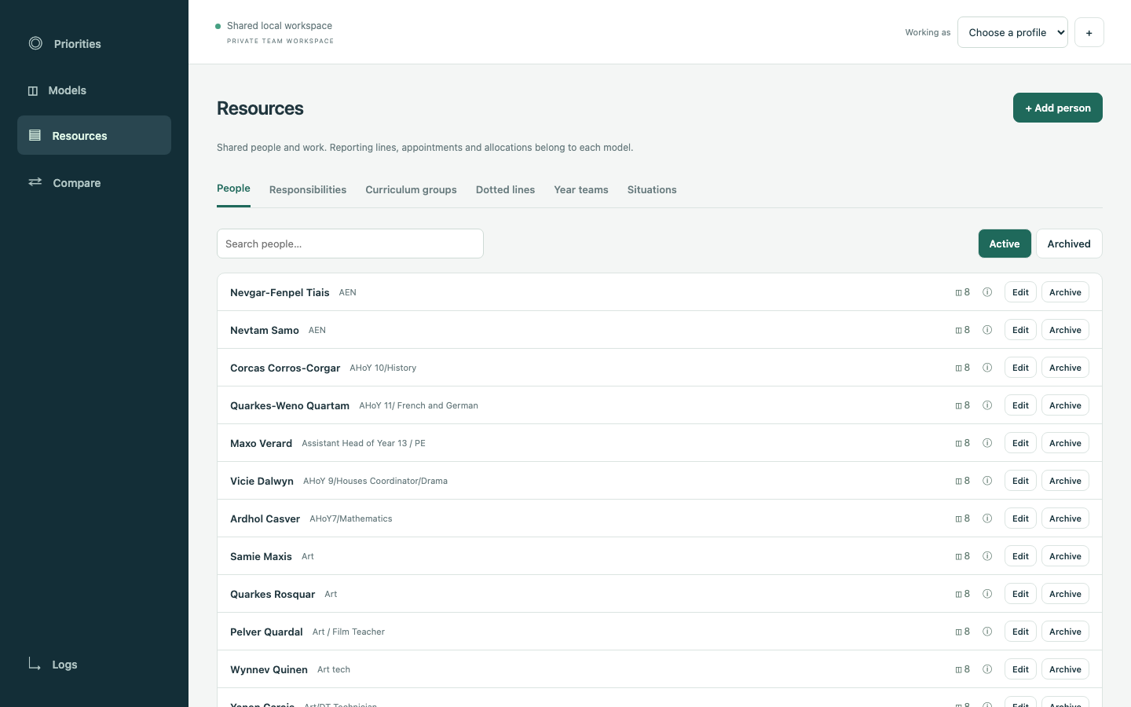Show info for Nevtam Samo

click(987, 330)
